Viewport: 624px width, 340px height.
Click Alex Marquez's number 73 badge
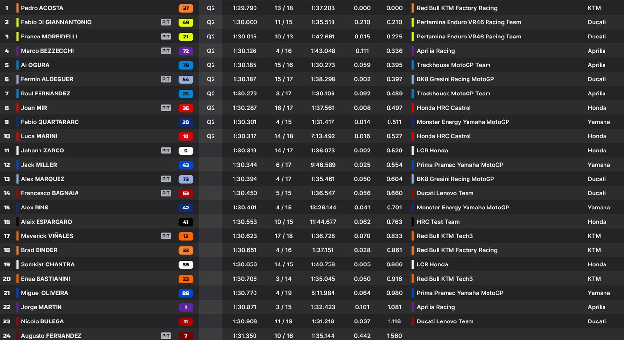[186, 179]
